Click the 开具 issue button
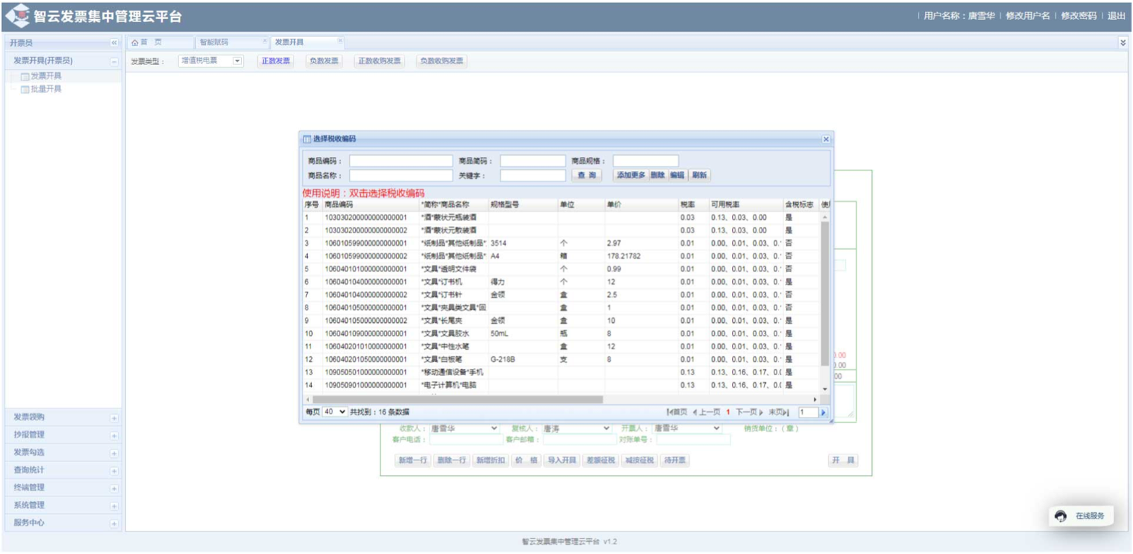Image resolution: width=1133 pixels, height=554 pixels. point(843,460)
